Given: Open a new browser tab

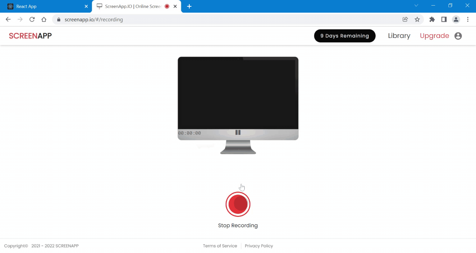Looking at the screenshot, I should click(189, 6).
